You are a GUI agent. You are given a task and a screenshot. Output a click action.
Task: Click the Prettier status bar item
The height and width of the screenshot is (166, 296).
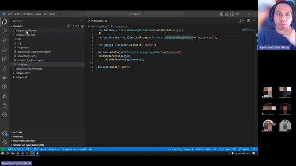click(x=244, y=149)
